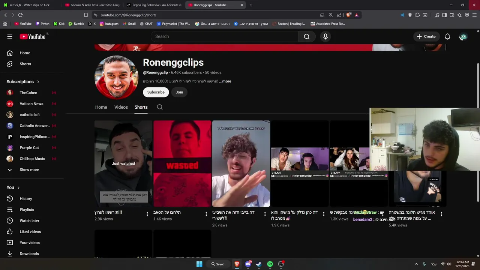Open the Kick bookmark
Screen dimensions: 480x270
[59, 24]
